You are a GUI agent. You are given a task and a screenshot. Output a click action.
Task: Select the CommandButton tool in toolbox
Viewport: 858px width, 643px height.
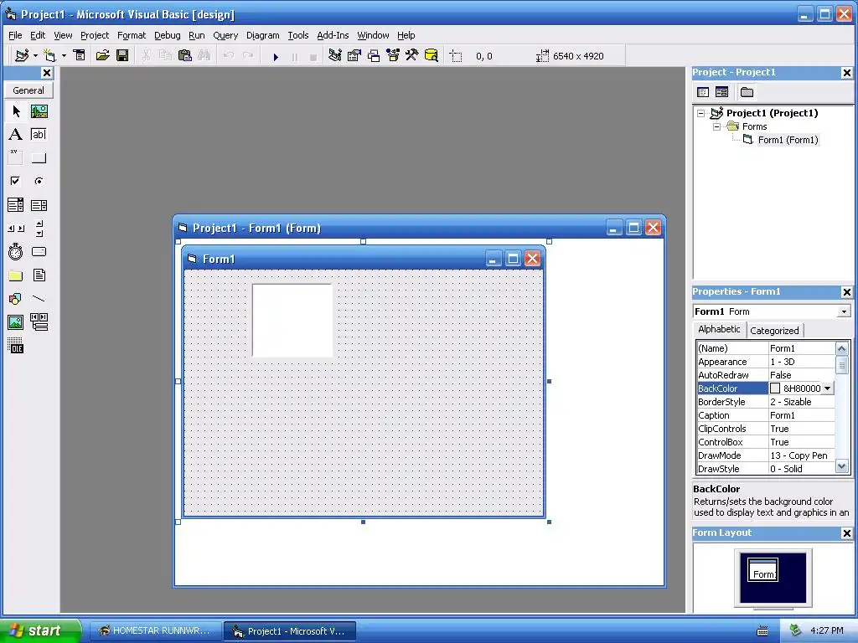(39, 158)
